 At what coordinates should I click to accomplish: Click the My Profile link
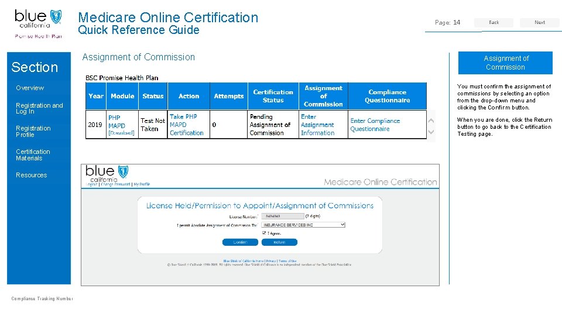[x=142, y=184]
